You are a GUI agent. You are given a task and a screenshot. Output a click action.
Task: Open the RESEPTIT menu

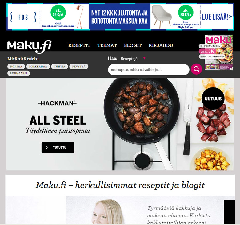(79, 45)
